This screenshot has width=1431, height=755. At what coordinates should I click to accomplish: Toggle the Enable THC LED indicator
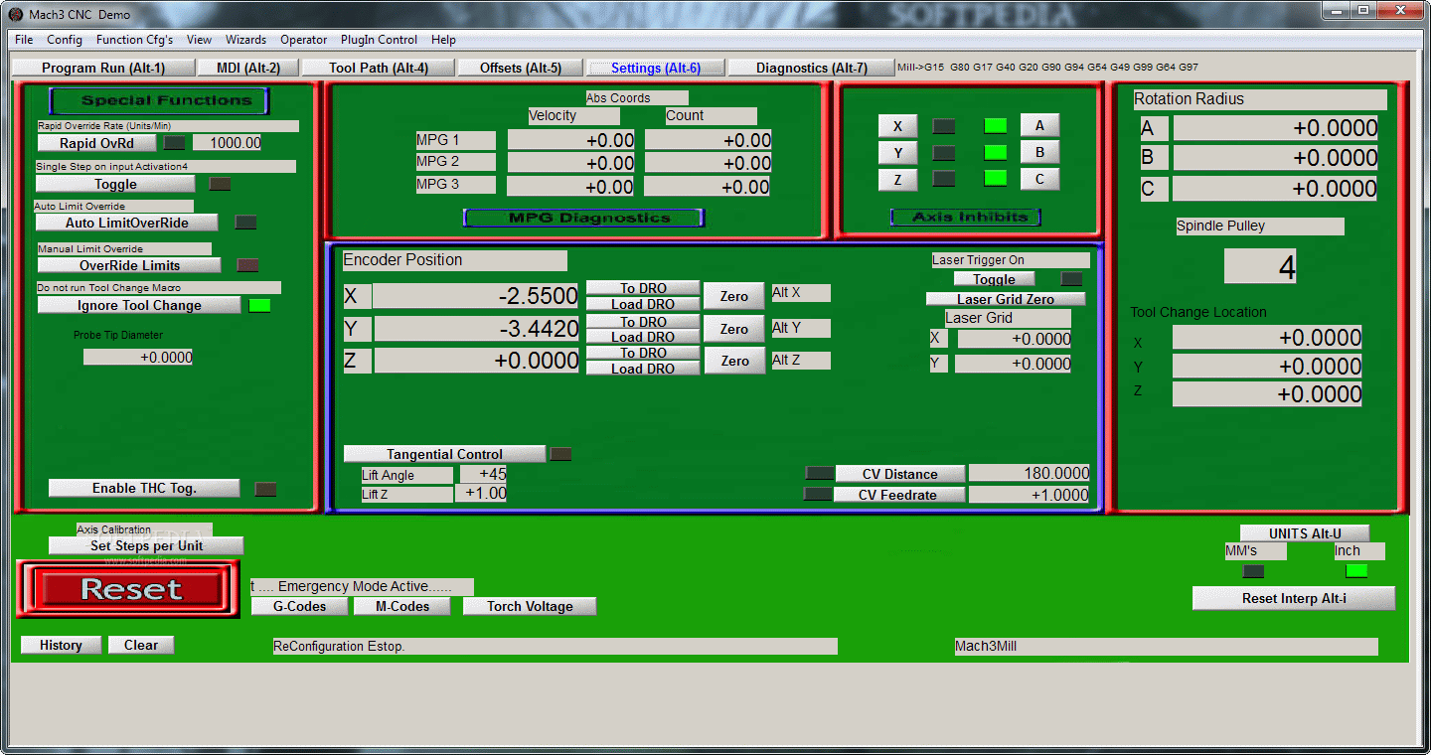[x=265, y=489]
